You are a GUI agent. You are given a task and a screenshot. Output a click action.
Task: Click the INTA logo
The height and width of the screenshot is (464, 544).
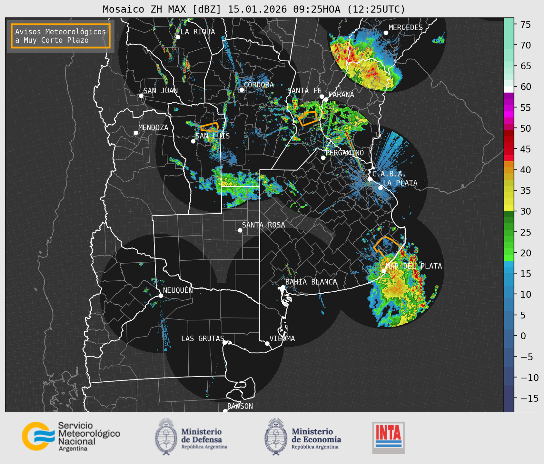[388, 438]
